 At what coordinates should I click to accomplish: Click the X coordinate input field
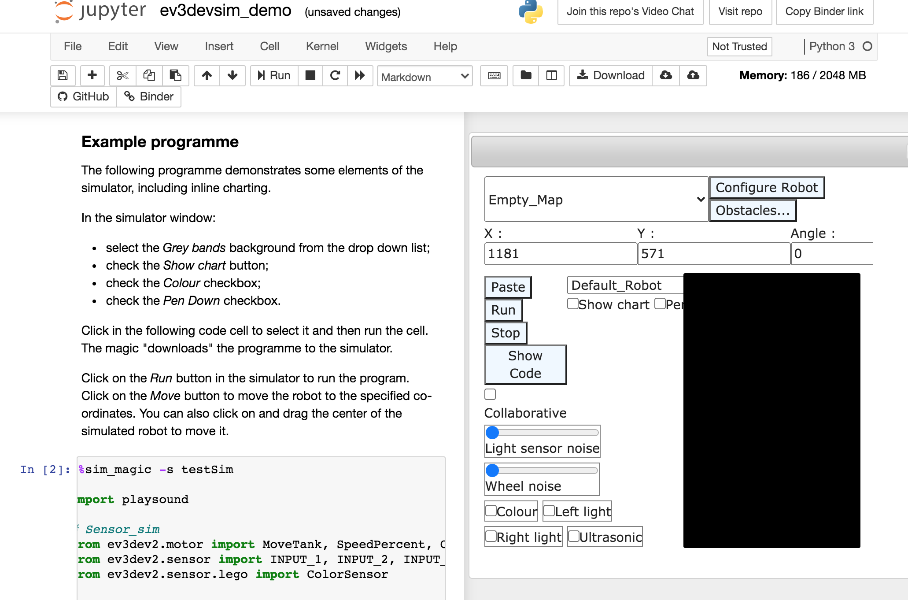click(x=560, y=254)
